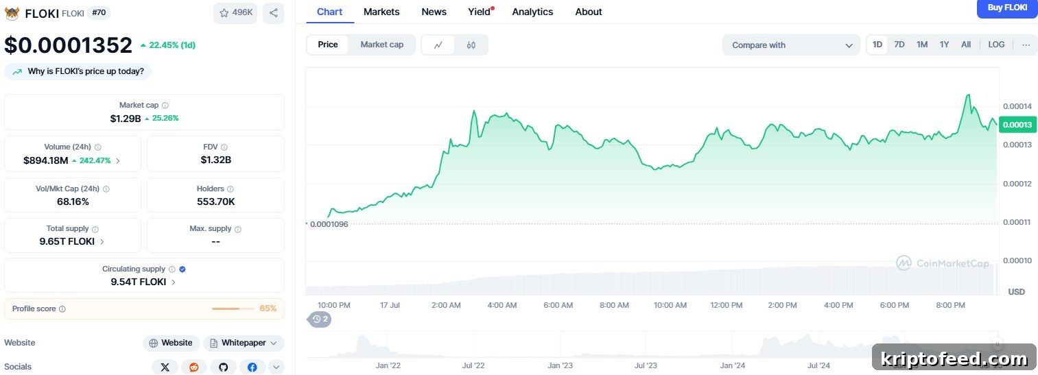Image resolution: width=1038 pixels, height=375 pixels.
Task: Click the 553.70K holders value
Action: click(x=216, y=202)
